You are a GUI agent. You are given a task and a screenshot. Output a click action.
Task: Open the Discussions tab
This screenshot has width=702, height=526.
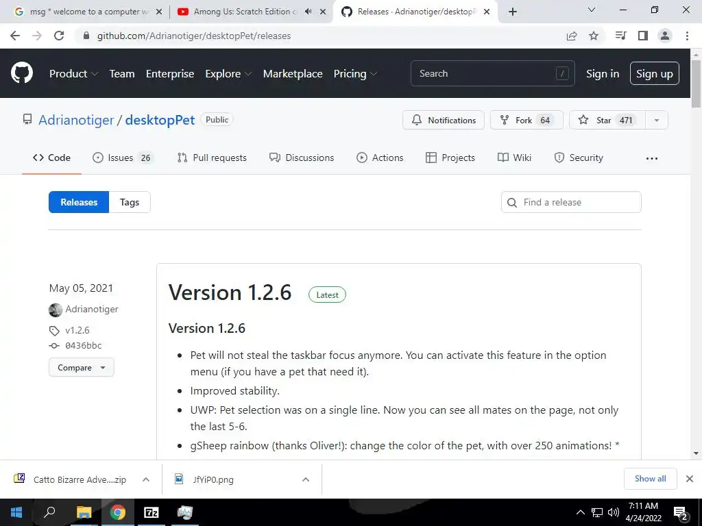pyautogui.click(x=302, y=158)
